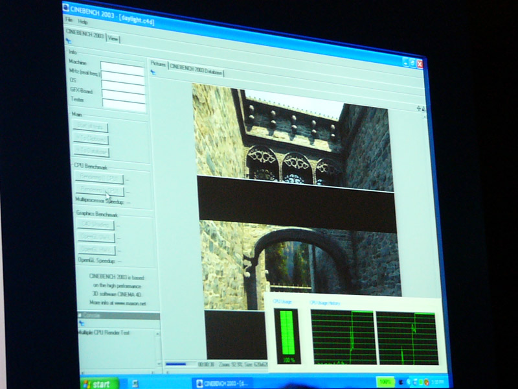The width and height of the screenshot is (518, 389).
Task: Click the C4D Shading button
Action: (95, 224)
